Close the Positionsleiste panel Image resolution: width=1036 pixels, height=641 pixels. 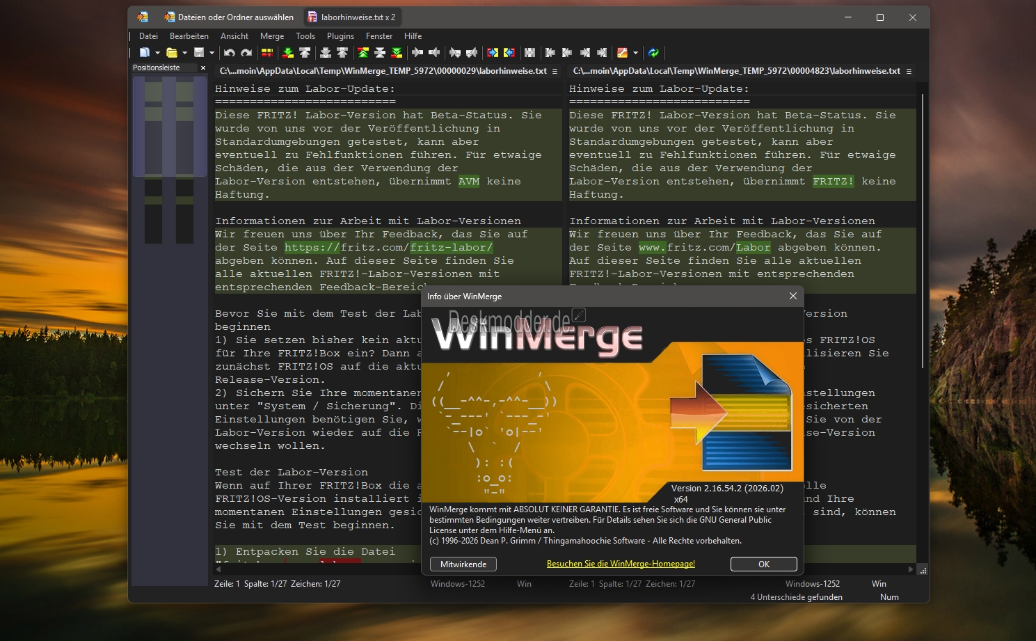(203, 68)
